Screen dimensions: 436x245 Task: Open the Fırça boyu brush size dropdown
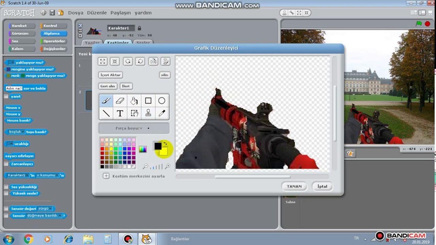click(x=134, y=128)
